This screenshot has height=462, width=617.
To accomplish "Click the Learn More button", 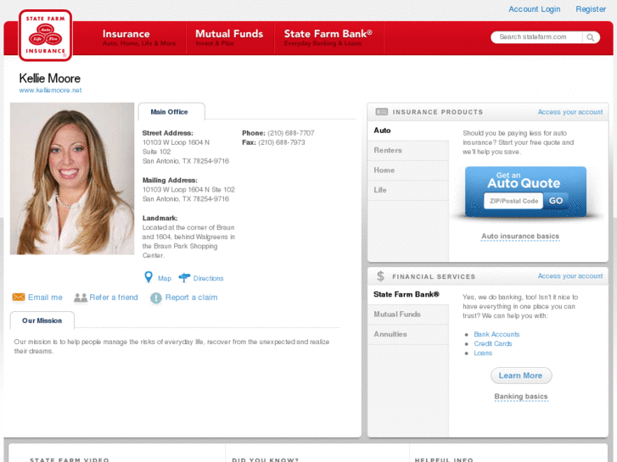I will click(521, 376).
